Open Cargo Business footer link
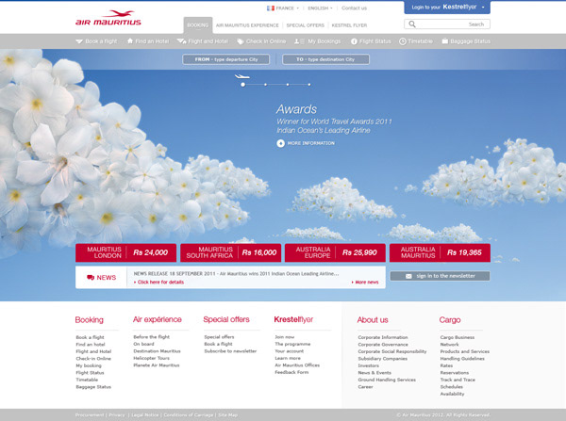 point(458,338)
